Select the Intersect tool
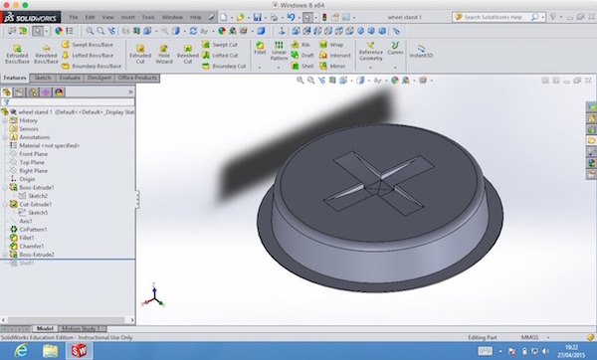 pyautogui.click(x=335, y=55)
